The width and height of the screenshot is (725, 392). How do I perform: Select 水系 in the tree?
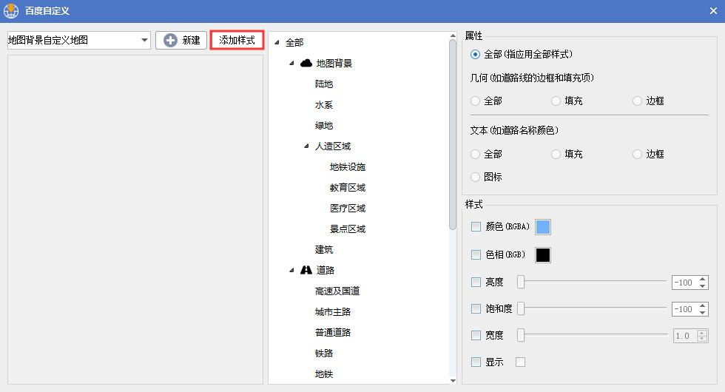(x=324, y=105)
